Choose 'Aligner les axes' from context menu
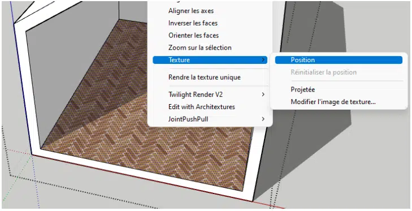The height and width of the screenshot is (211, 412). point(191,11)
